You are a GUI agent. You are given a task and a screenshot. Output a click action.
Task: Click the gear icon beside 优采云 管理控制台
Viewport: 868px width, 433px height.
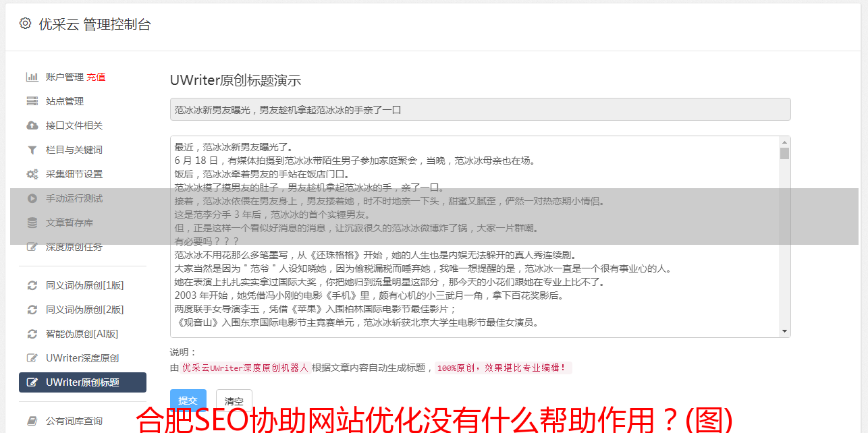pos(25,24)
